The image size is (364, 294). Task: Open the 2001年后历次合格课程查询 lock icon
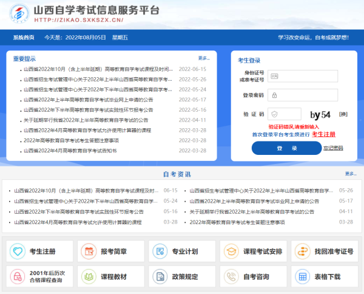pos(18,276)
